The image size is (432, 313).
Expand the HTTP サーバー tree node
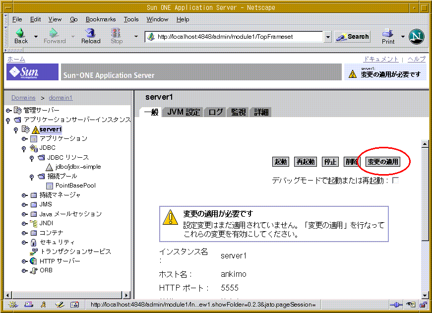24,261
